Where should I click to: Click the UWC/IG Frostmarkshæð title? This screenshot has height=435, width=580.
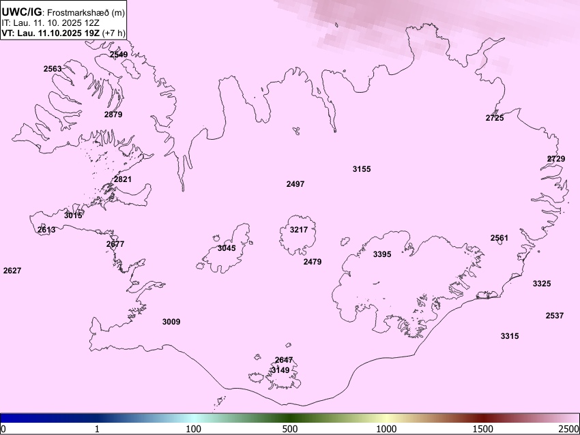(x=63, y=12)
